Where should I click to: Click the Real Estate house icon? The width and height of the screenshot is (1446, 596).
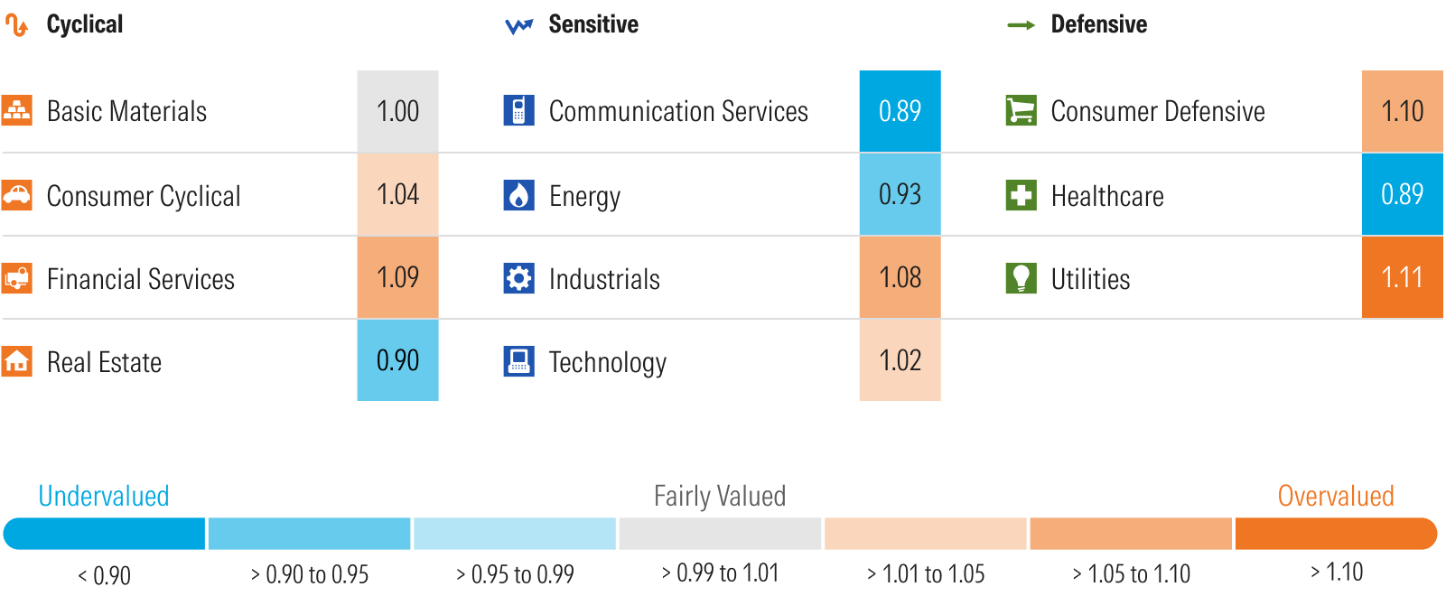tap(16, 361)
